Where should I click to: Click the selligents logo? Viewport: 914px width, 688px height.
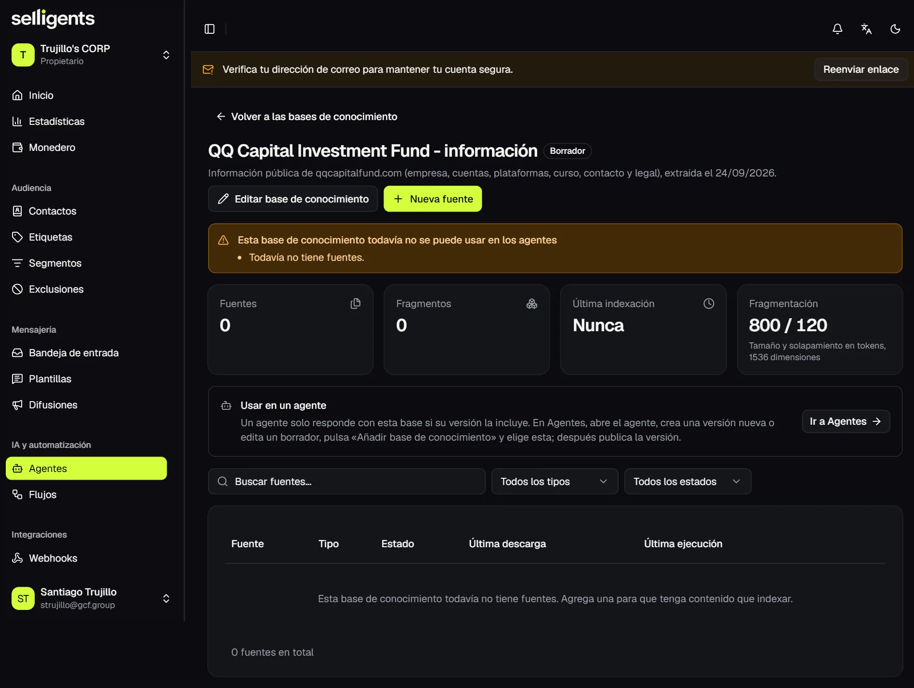(53, 19)
